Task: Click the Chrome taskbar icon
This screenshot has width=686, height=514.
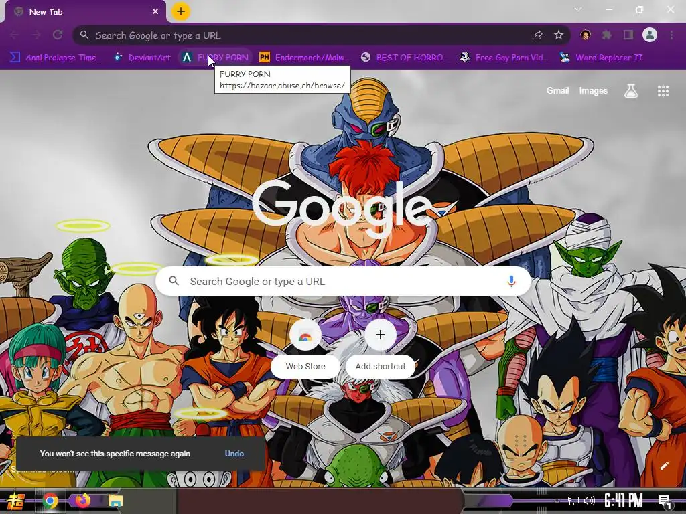Action: point(50,501)
